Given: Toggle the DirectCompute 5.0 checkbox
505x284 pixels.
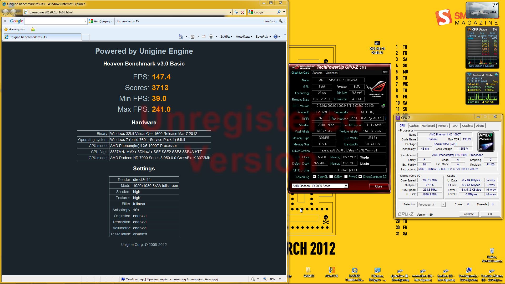Looking at the screenshot, I should click(x=360, y=177).
